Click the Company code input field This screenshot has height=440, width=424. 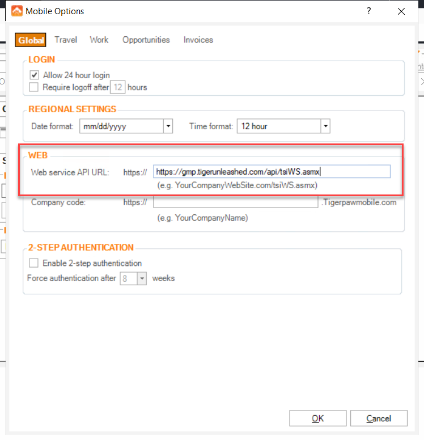coord(235,202)
